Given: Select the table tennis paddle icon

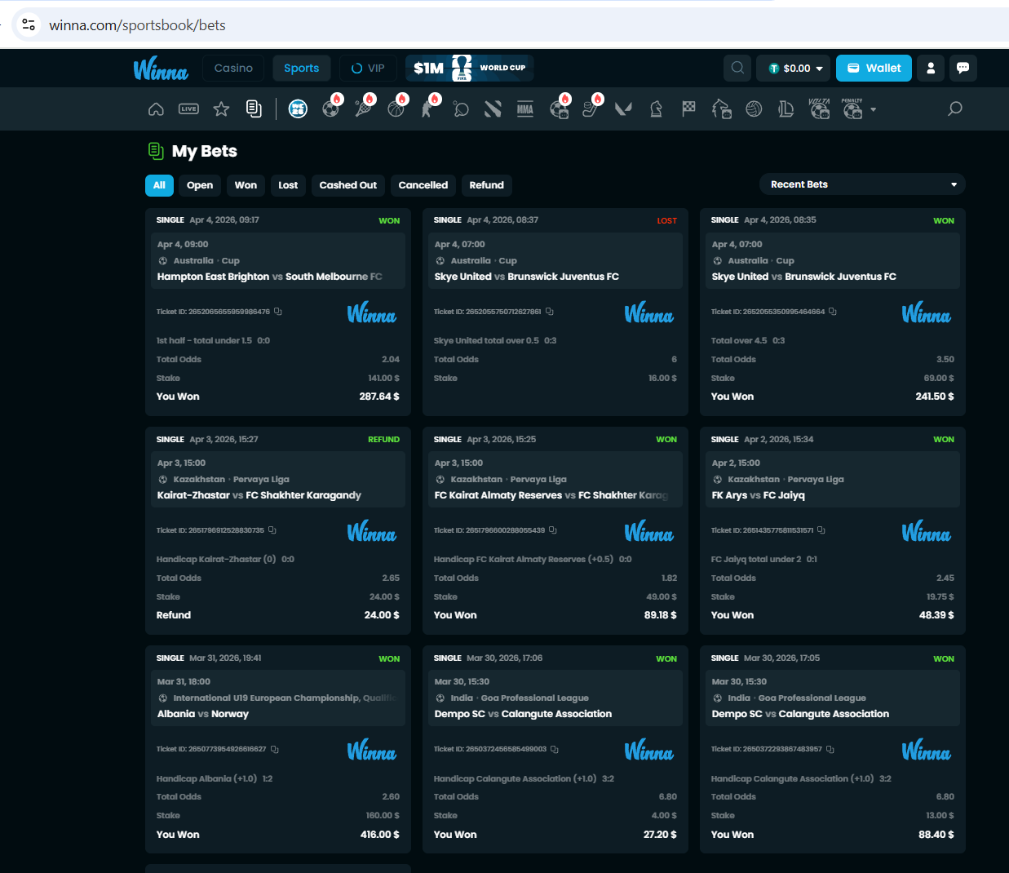Looking at the screenshot, I should click(x=461, y=109).
